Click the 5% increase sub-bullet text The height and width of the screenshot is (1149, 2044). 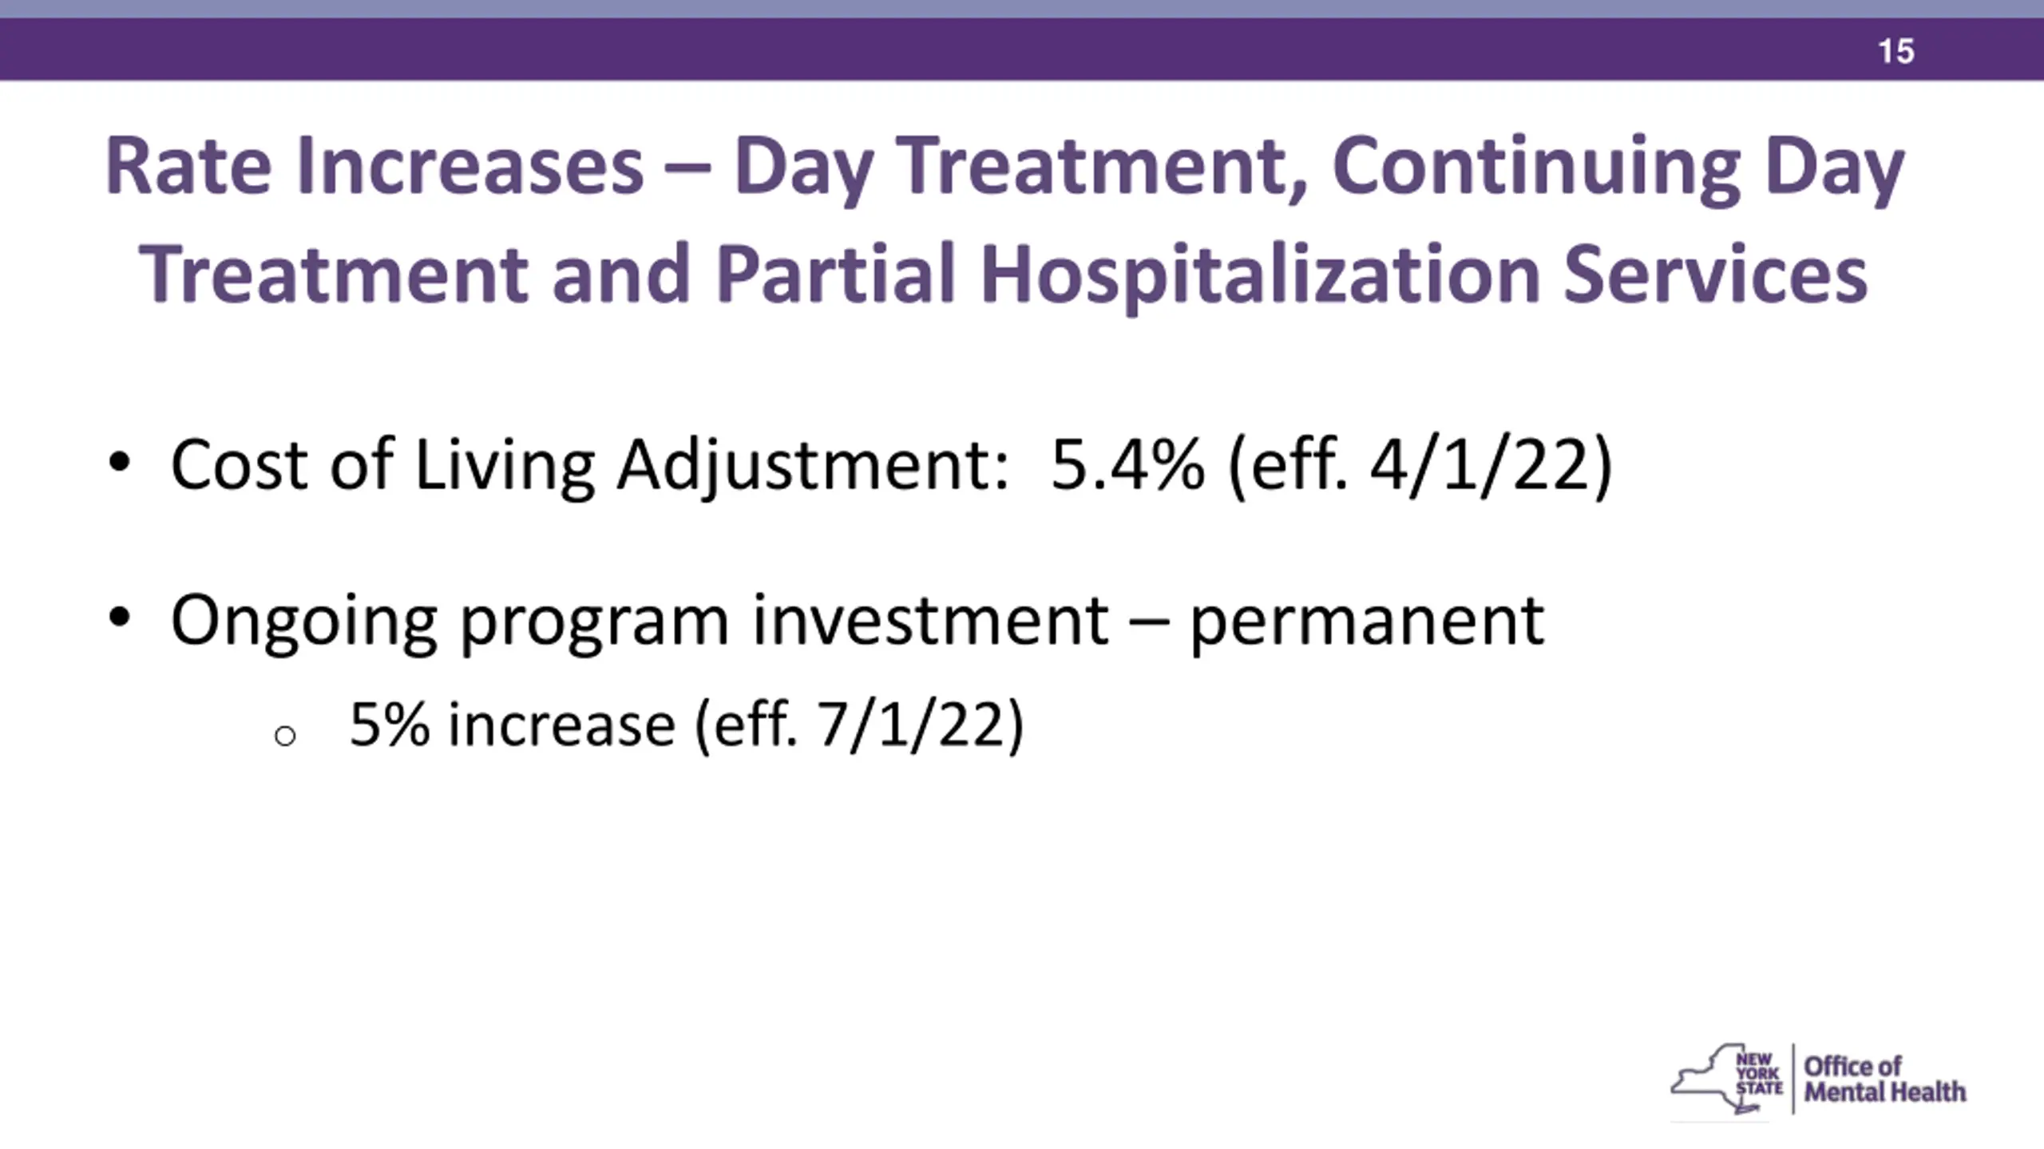click(x=513, y=725)
